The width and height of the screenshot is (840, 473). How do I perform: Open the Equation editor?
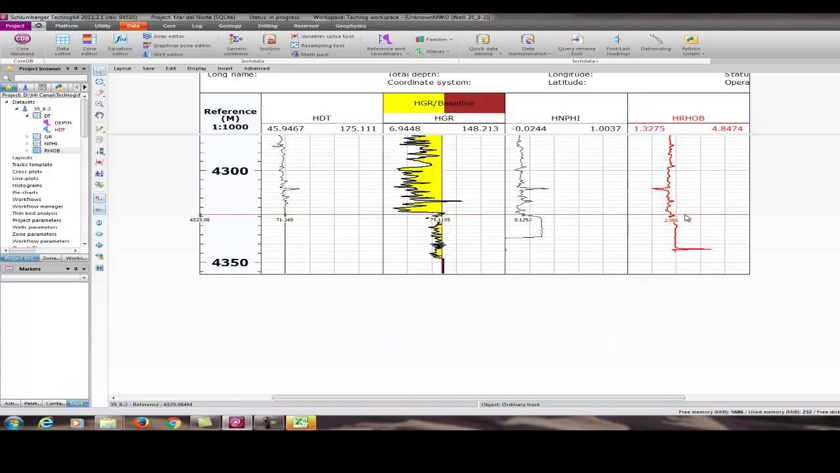coord(120,44)
